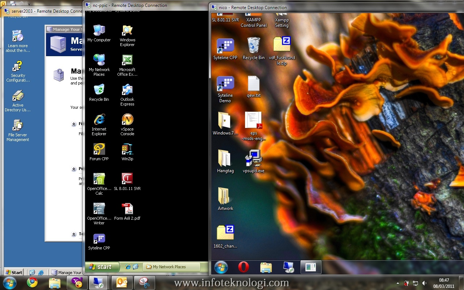Open Recycle Bin in nc-ppic window
This screenshot has width=464, height=290.
tap(99, 92)
